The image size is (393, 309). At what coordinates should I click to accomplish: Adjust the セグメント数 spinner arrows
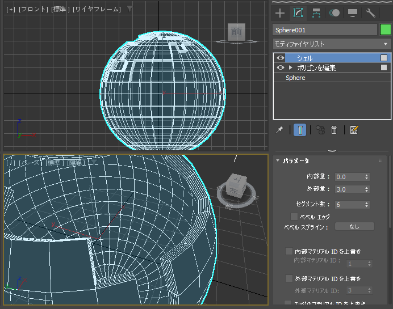pos(367,205)
